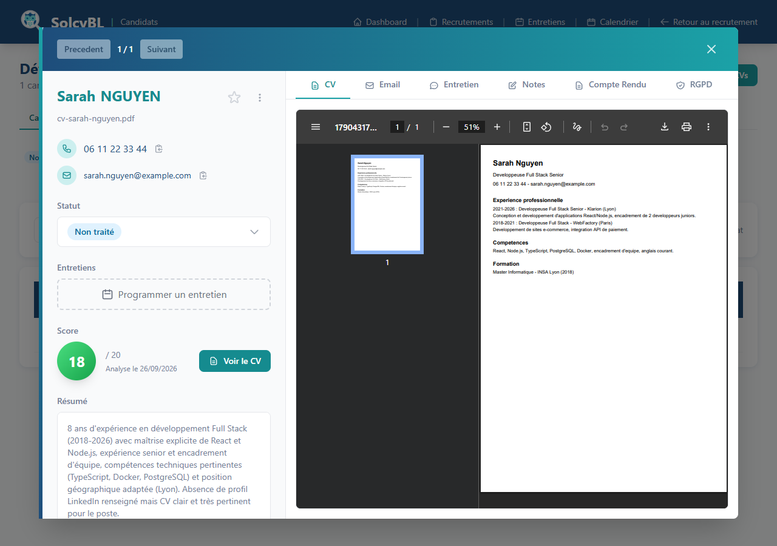The height and width of the screenshot is (546, 777).
Task: Zoom in on the PDF
Action: (x=497, y=127)
